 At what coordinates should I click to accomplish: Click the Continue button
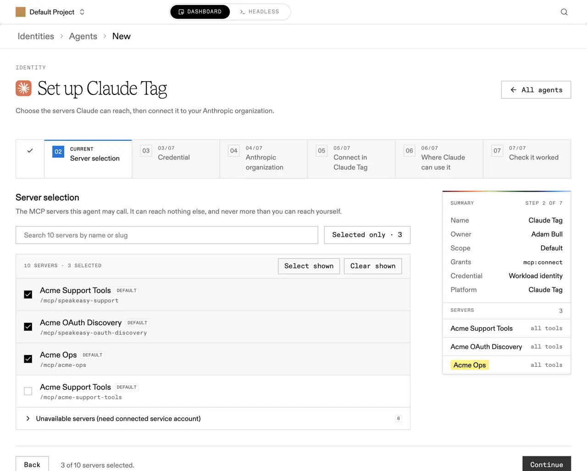(x=547, y=464)
